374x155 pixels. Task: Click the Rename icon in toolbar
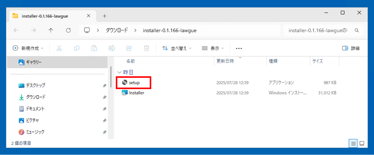point(112,48)
